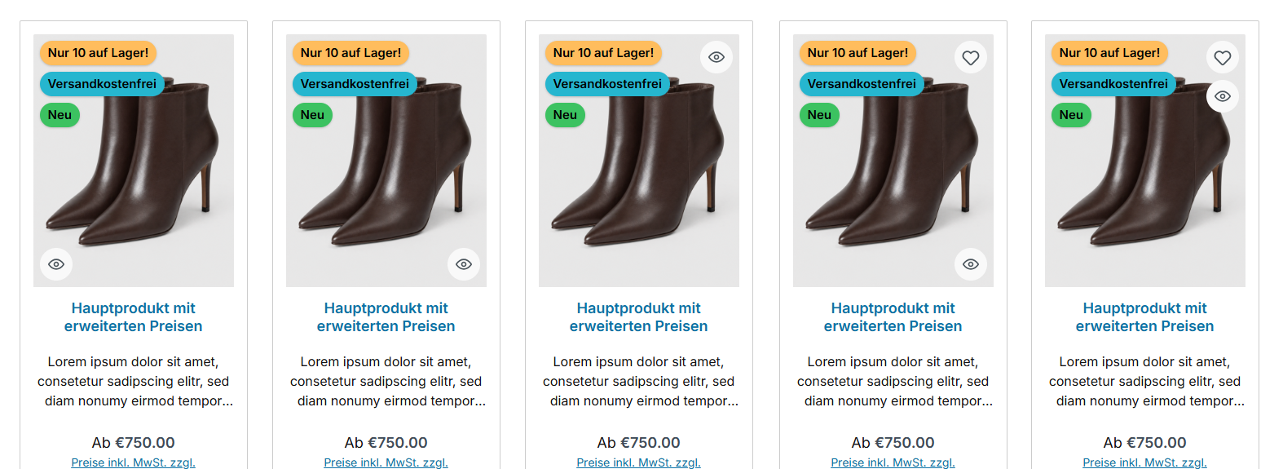Click first 'Preise inkl. MwSt. zzgl.' link

click(134, 462)
